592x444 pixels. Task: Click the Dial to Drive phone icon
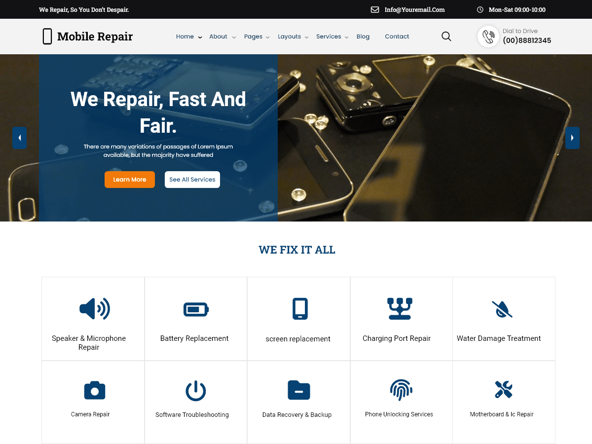[488, 36]
